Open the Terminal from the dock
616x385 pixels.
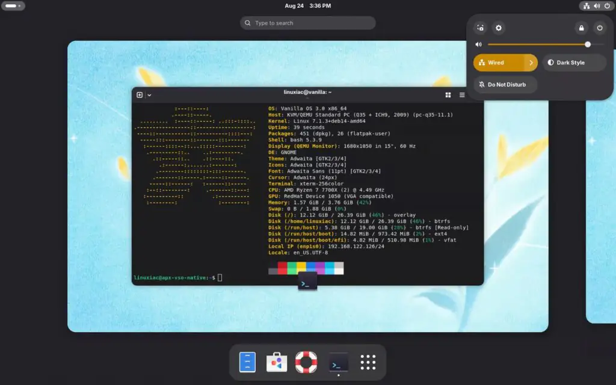[338, 363]
